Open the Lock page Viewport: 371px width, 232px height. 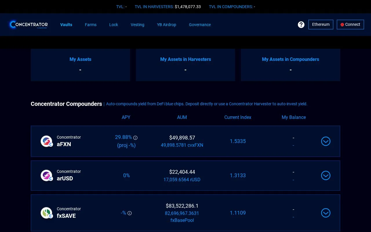[114, 25]
